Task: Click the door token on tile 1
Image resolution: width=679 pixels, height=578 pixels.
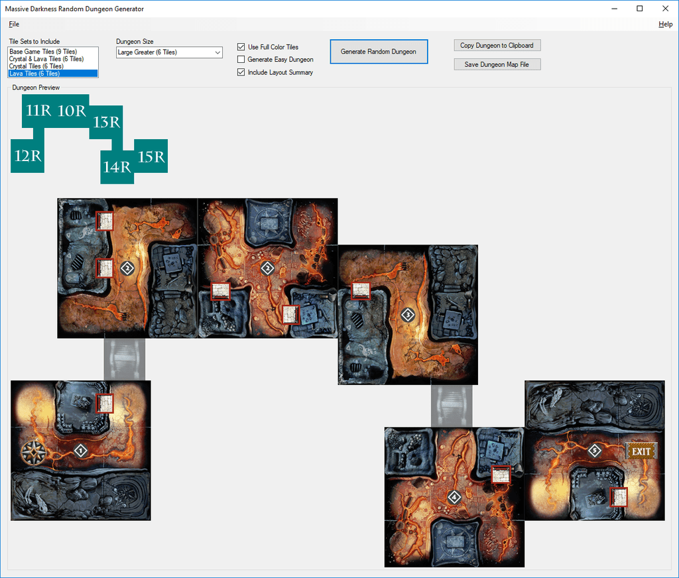Action: tap(105, 404)
